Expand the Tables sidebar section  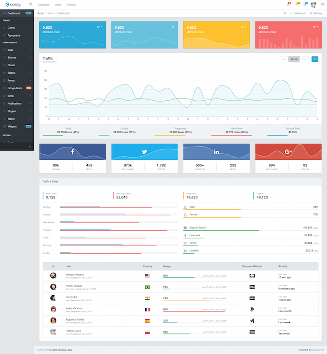(17, 119)
